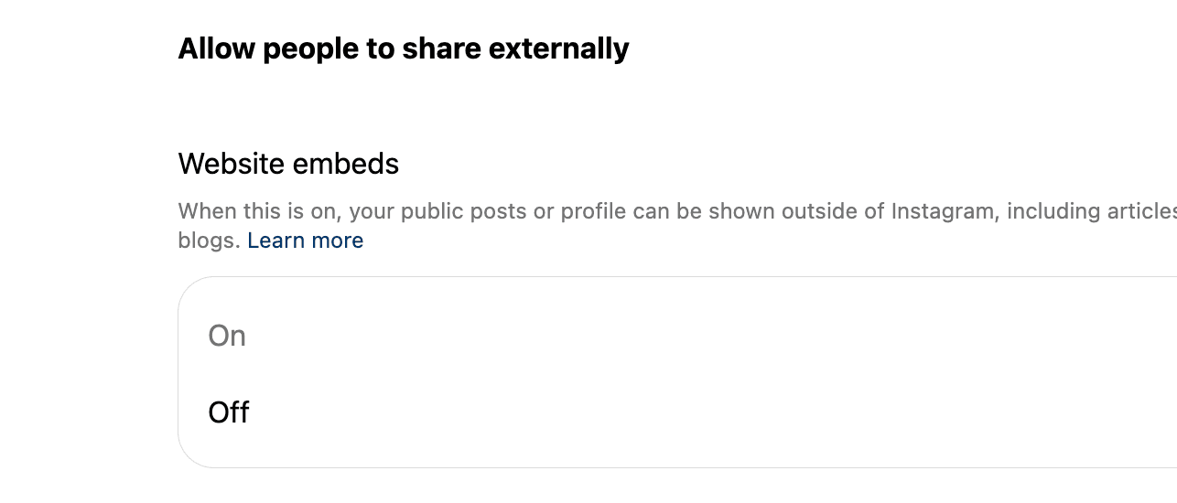Viewport: 1177px width, 503px height.
Task: Open the Learn more link
Action: pyautogui.click(x=305, y=241)
